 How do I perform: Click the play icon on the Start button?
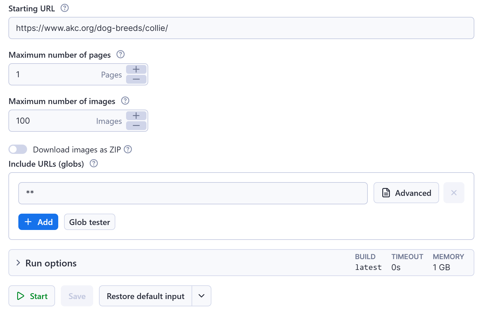click(x=20, y=296)
